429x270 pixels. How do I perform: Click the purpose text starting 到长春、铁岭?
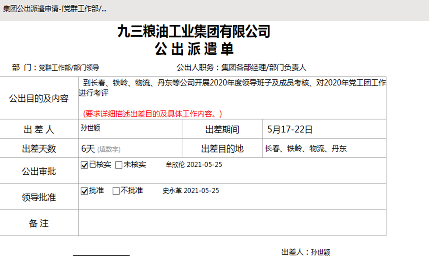coord(232,88)
